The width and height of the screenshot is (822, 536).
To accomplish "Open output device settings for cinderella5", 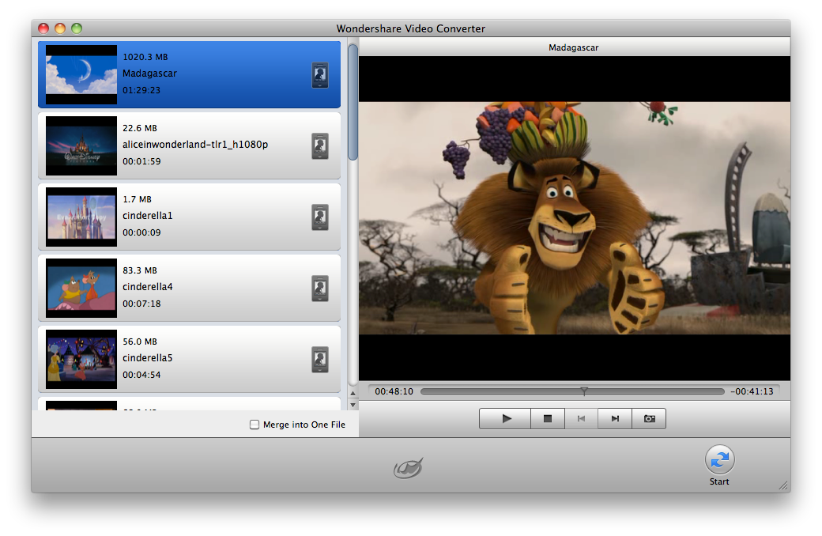I will pos(320,359).
